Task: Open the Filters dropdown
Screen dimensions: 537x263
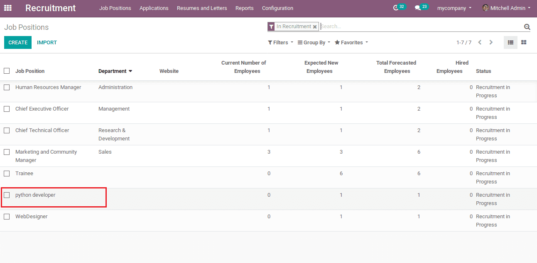Action: [x=280, y=43]
